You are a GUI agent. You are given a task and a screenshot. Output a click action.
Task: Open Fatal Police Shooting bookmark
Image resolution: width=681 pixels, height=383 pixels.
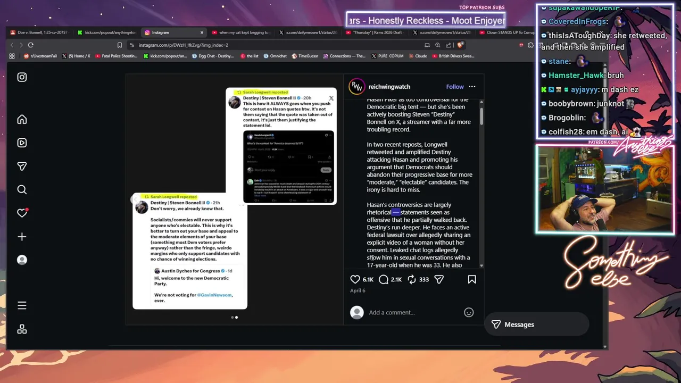click(116, 56)
